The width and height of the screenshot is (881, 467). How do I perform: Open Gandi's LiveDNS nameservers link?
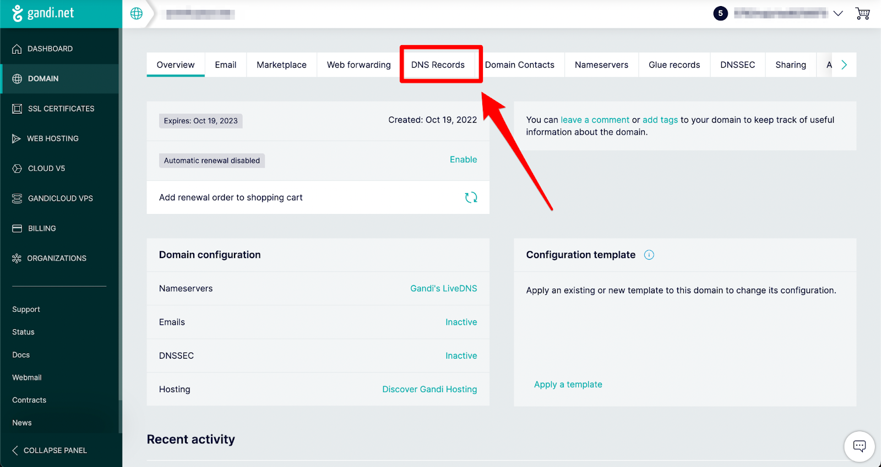click(x=444, y=288)
